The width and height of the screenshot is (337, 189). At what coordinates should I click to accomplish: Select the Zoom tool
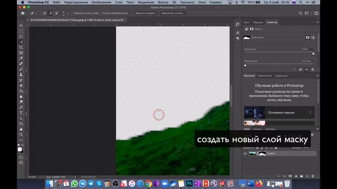(21, 135)
